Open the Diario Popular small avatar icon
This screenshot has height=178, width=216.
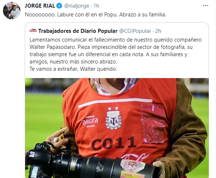coord(33,31)
